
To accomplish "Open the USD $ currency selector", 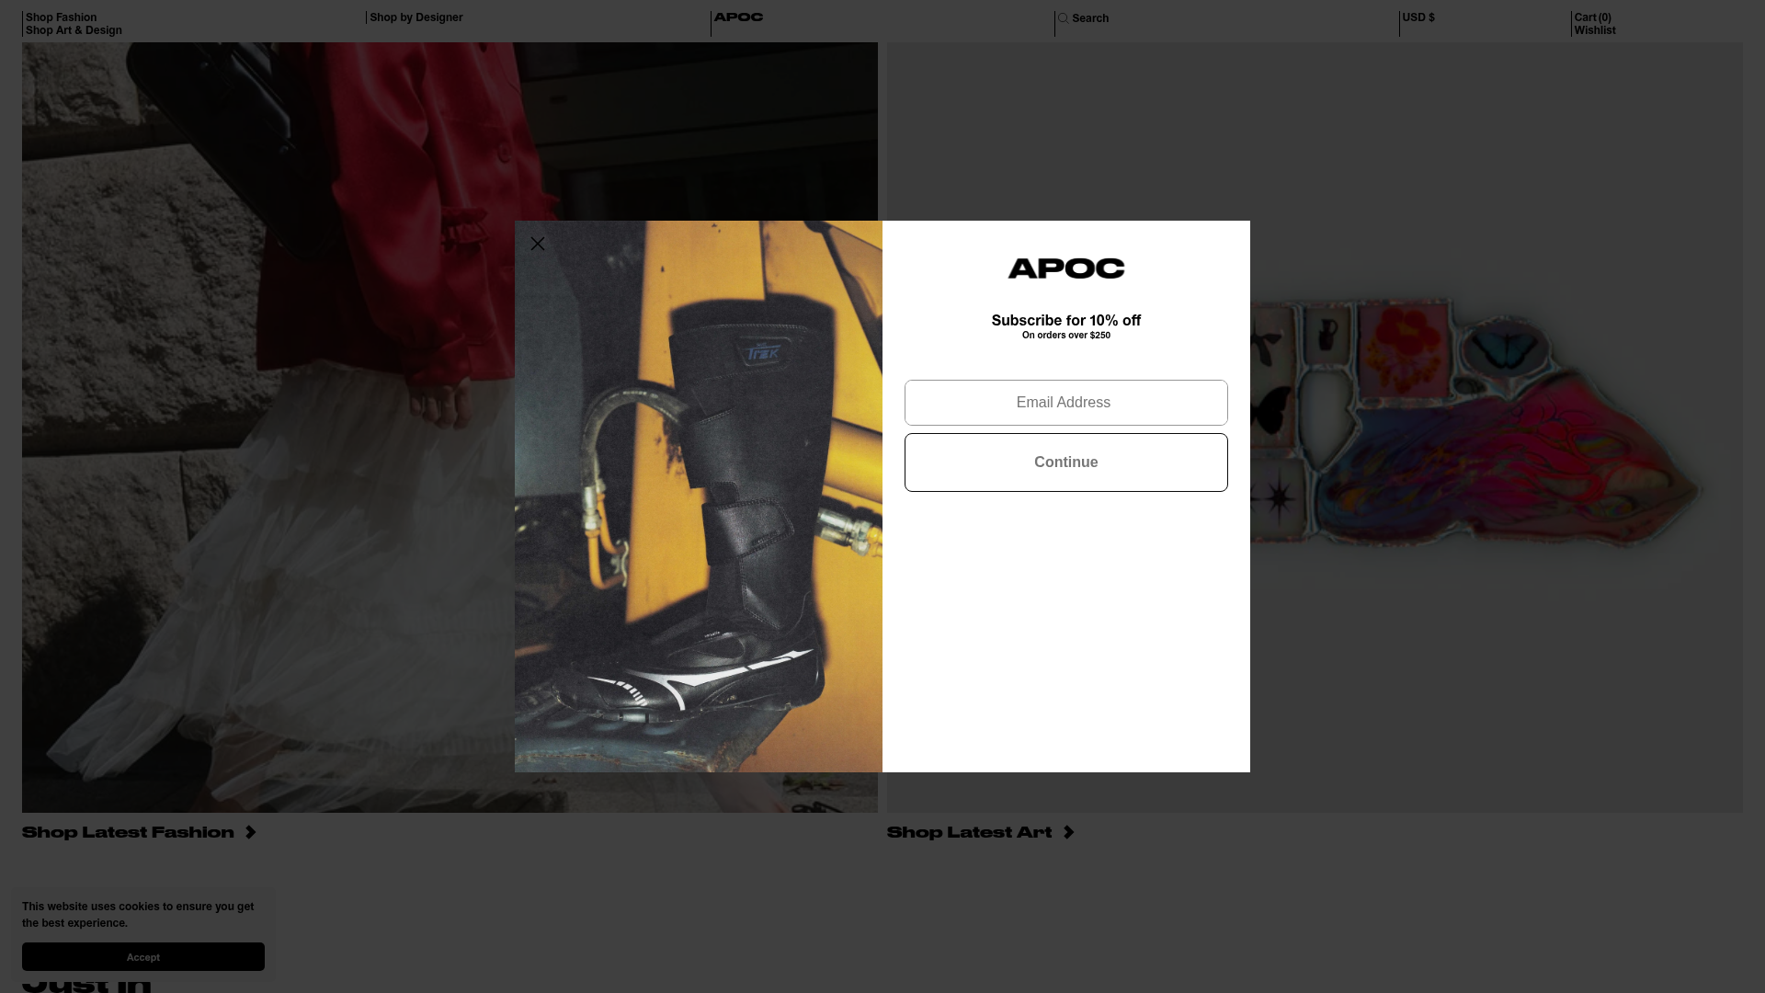I will (1418, 17).
